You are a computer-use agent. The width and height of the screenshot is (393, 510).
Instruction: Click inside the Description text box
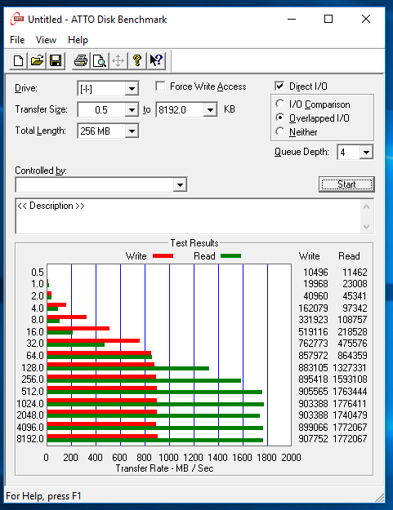pos(188,216)
